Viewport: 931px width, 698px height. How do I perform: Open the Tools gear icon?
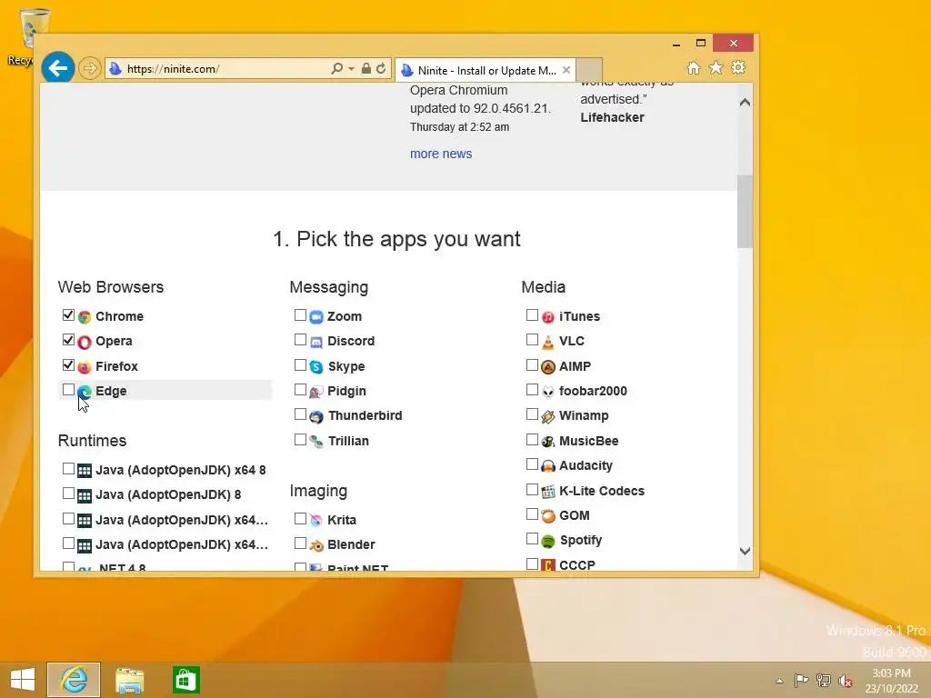click(738, 67)
